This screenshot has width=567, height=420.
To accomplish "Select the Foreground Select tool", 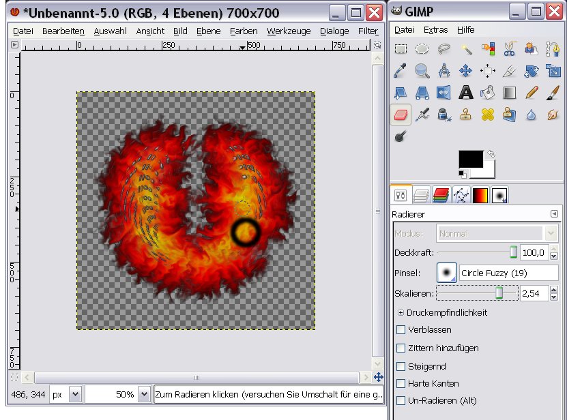I will point(531,49).
